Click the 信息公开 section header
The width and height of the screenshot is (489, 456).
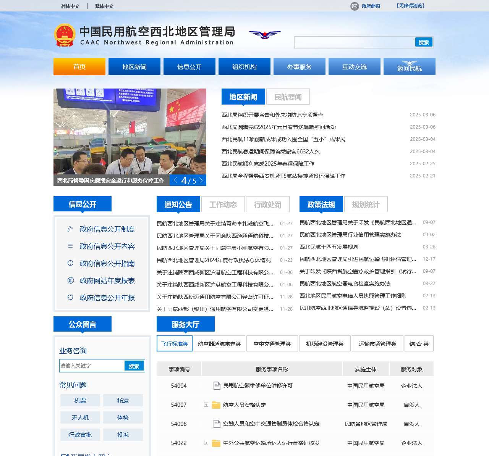83,204
